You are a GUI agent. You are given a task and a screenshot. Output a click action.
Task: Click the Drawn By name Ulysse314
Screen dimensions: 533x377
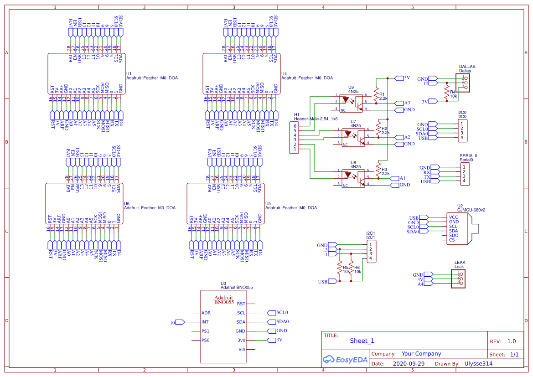478,364
